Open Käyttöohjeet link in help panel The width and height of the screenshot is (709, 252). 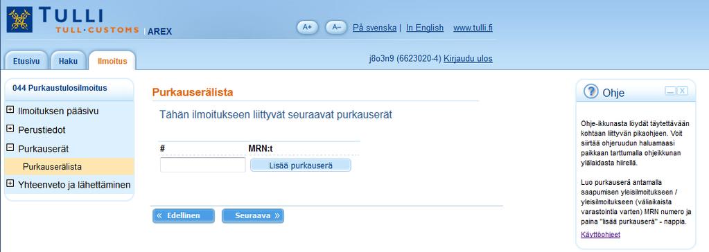600,235
